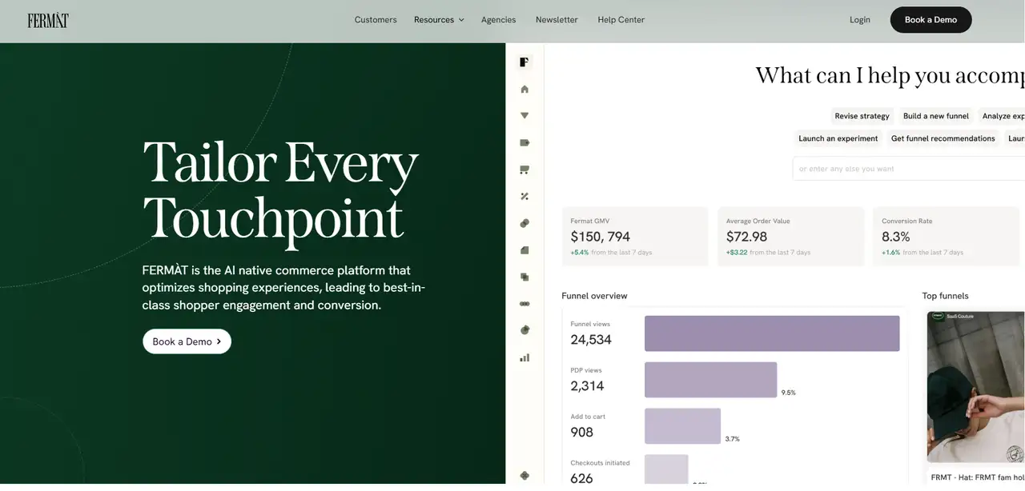Viewport: 1025px width, 491px height.
Task: Open the top funnel hat photo thumbnail
Action: [x=976, y=387]
